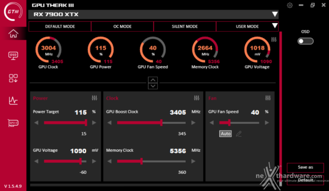This screenshot has height=191, width=329.
Task: Select OC Mode tab
Action: click(x=123, y=26)
